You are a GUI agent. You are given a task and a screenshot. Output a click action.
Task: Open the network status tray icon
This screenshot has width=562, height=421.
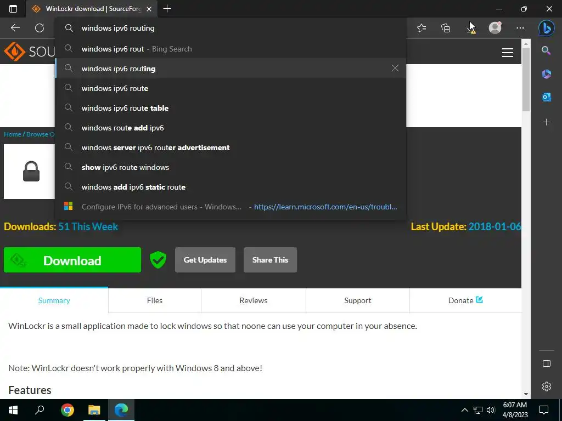tap(478, 410)
